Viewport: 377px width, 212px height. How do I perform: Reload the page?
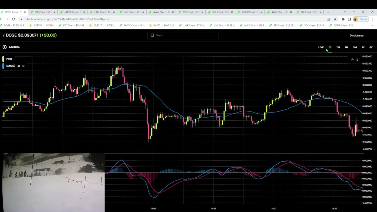[x=14, y=19]
